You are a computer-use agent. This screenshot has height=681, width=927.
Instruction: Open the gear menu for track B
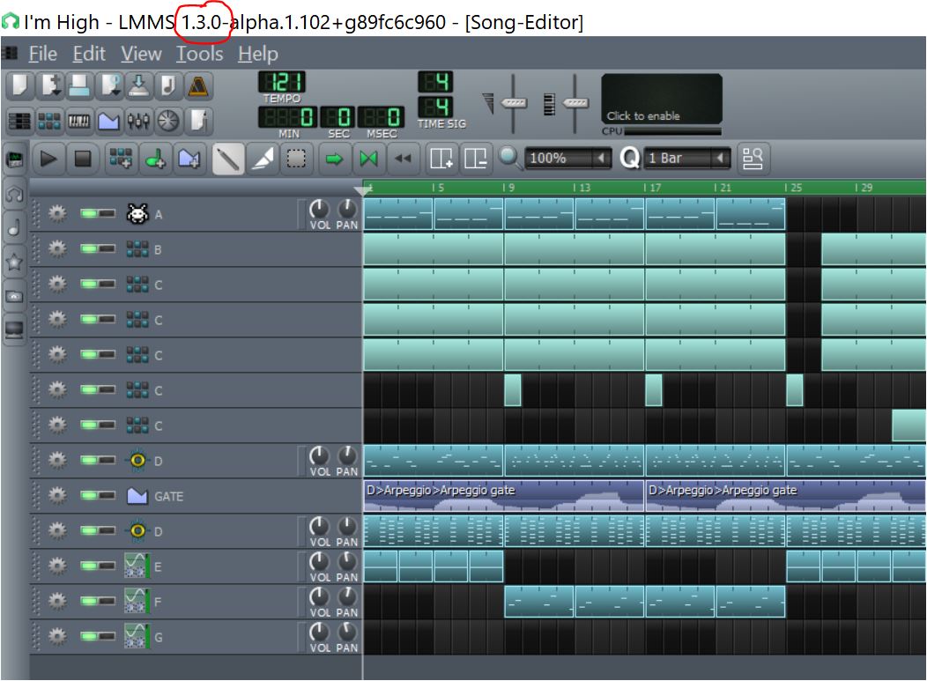click(58, 249)
